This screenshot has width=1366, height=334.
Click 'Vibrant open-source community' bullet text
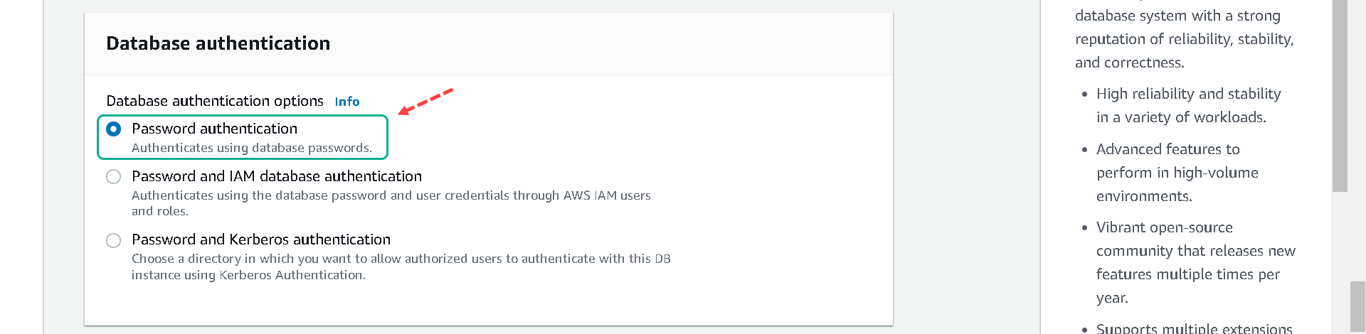point(1196,262)
